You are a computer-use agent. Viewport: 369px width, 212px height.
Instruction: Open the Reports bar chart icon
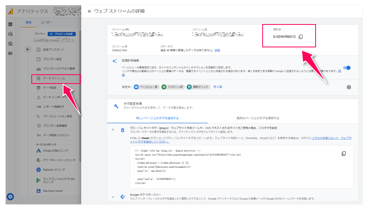[x=10, y=24]
